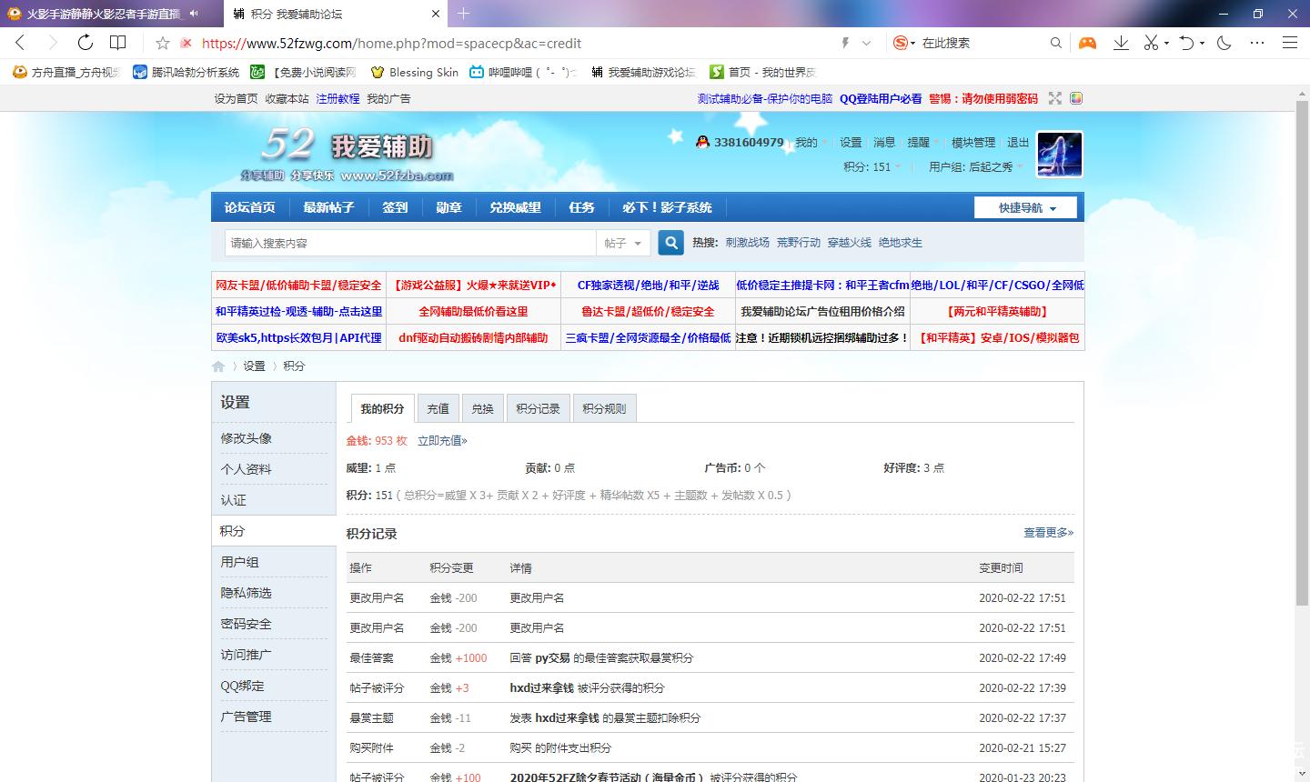This screenshot has width=1310, height=782.
Task: Open the 帖子 search type dropdown
Action: (623, 243)
